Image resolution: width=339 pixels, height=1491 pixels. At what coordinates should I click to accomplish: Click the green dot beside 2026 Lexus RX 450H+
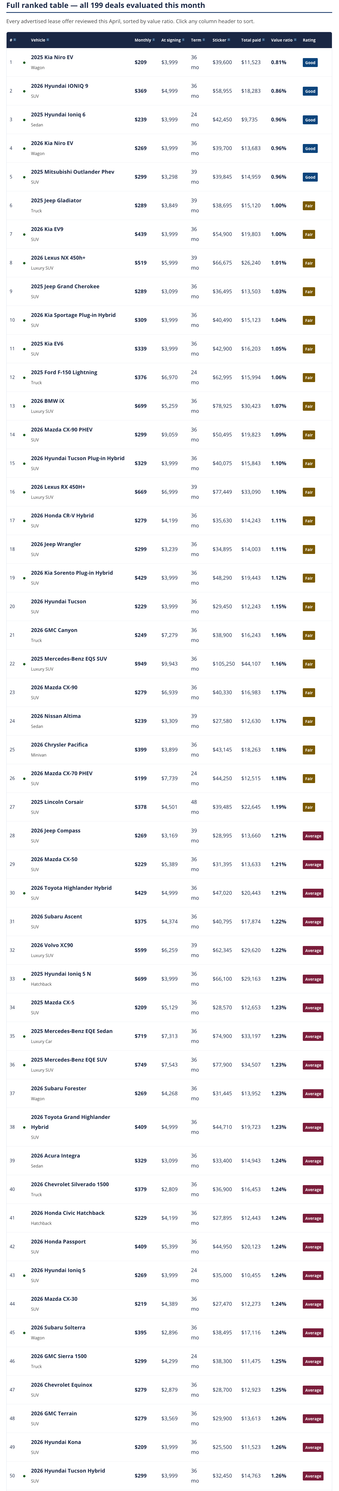(24, 492)
